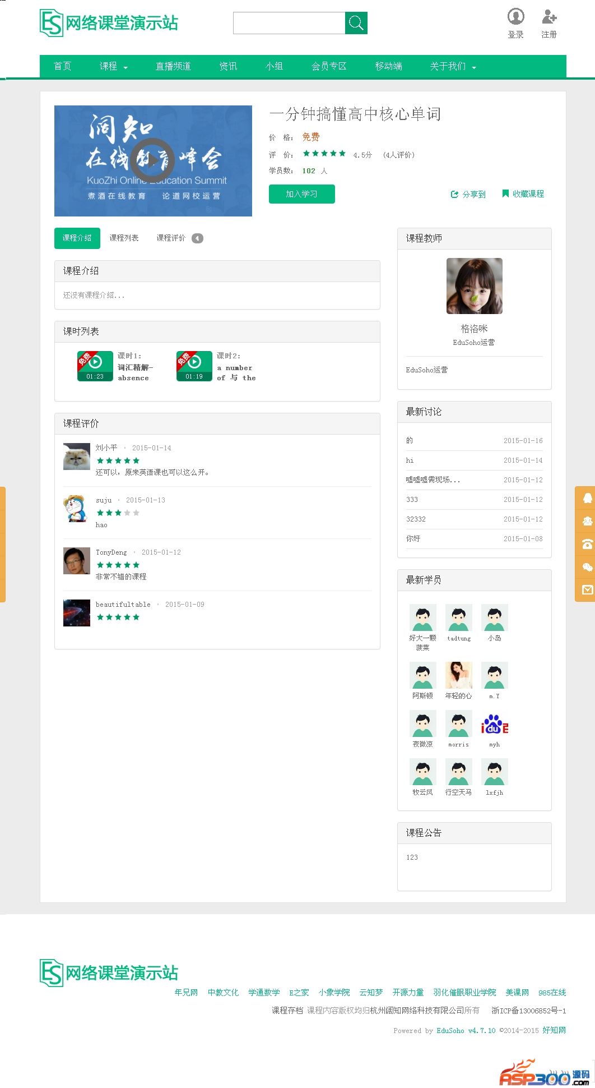Open discussion 嘘嘘嘘需现场...

[x=433, y=480]
